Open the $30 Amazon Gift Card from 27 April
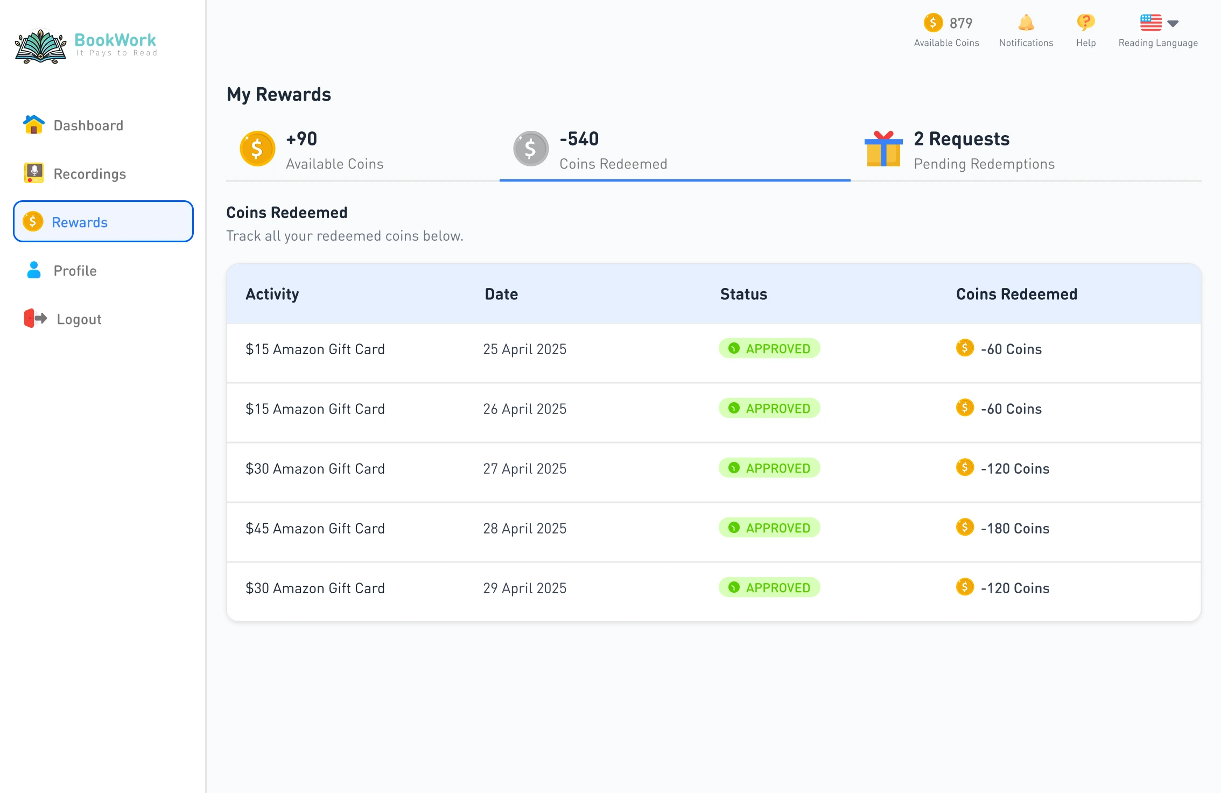This screenshot has width=1221, height=793. 315,468
